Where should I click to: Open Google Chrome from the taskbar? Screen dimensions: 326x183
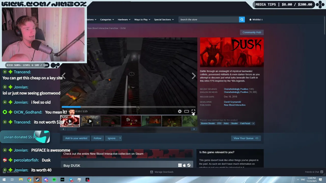(x=29, y=180)
